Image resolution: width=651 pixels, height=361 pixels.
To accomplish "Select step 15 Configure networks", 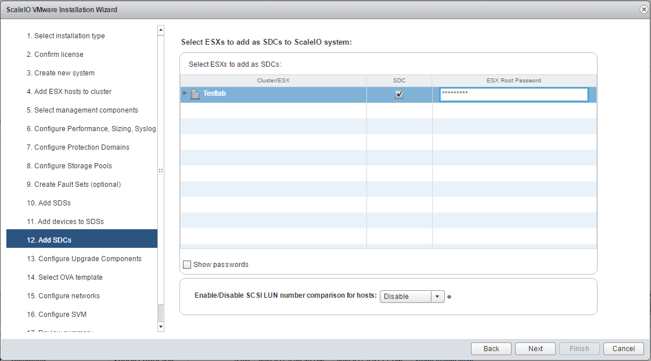I will (63, 296).
